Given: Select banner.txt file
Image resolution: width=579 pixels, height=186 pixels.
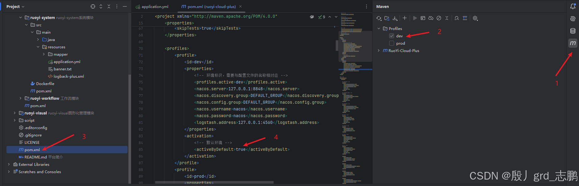Looking at the screenshot, I should click(60, 69).
